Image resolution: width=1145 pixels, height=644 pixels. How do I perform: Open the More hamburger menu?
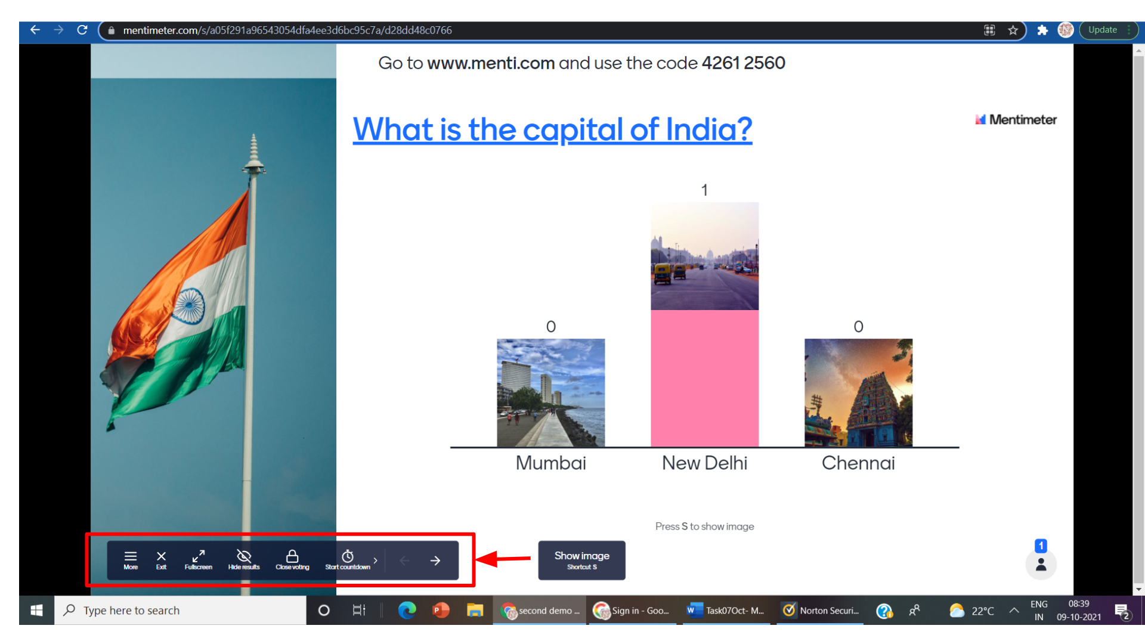(130, 559)
